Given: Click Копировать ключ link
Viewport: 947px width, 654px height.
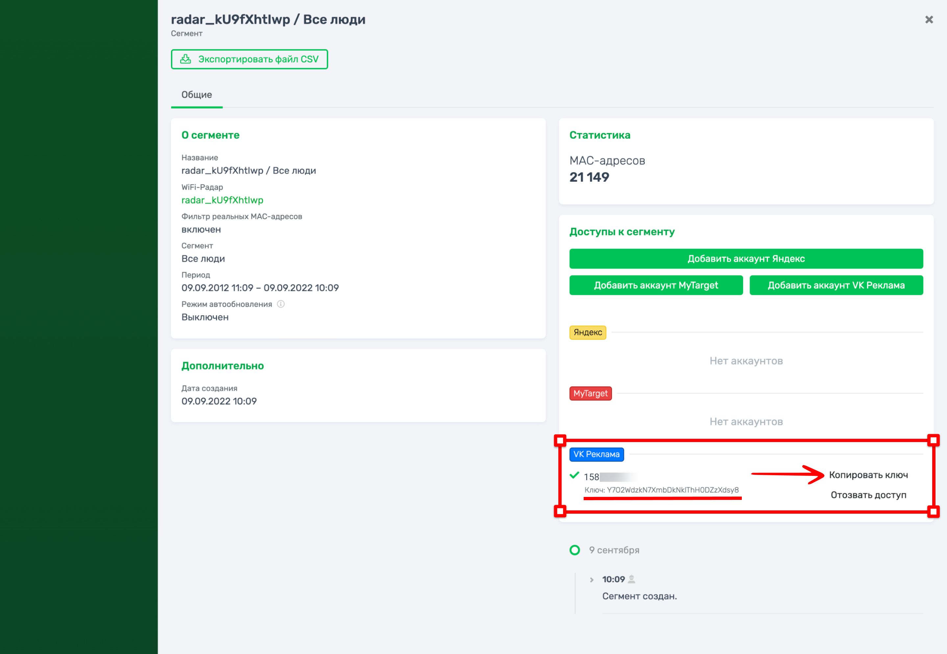Looking at the screenshot, I should pos(868,475).
